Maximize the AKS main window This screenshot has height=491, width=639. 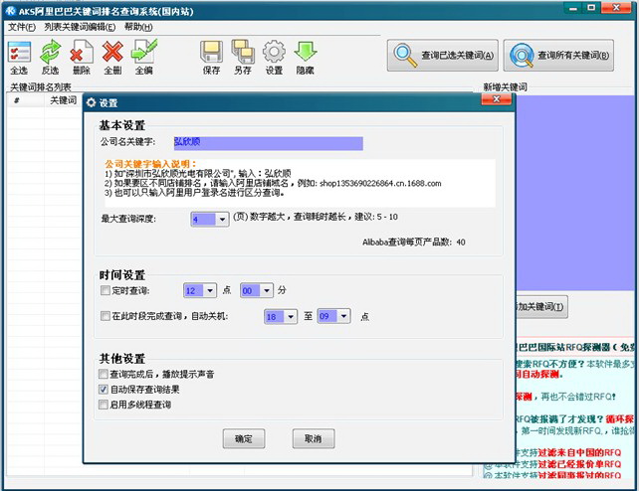coord(591,7)
